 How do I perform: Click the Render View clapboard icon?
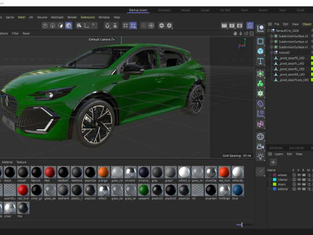pos(224,25)
